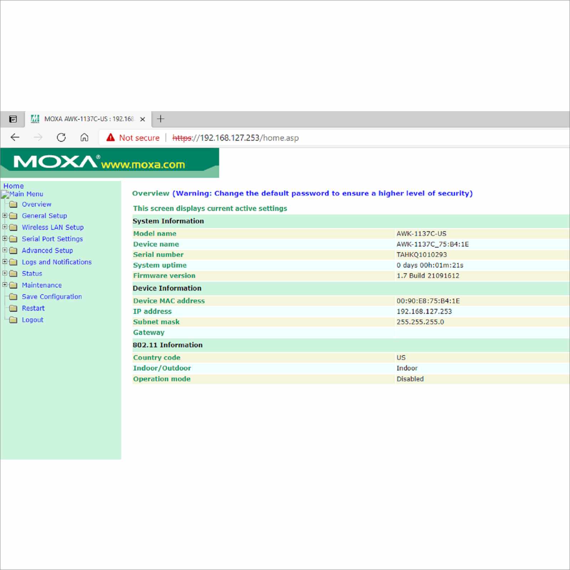Click the IP address value 192.168.127.253 in table
The image size is (570, 570).
click(x=424, y=311)
